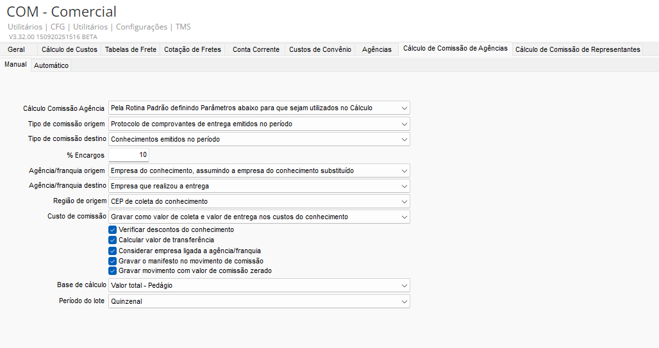Image resolution: width=659 pixels, height=348 pixels.
Task: Switch to the Automático sub-tab
Action: pos(51,65)
